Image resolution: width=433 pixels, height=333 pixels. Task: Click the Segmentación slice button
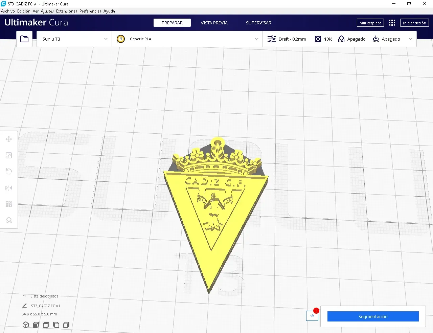373,316
